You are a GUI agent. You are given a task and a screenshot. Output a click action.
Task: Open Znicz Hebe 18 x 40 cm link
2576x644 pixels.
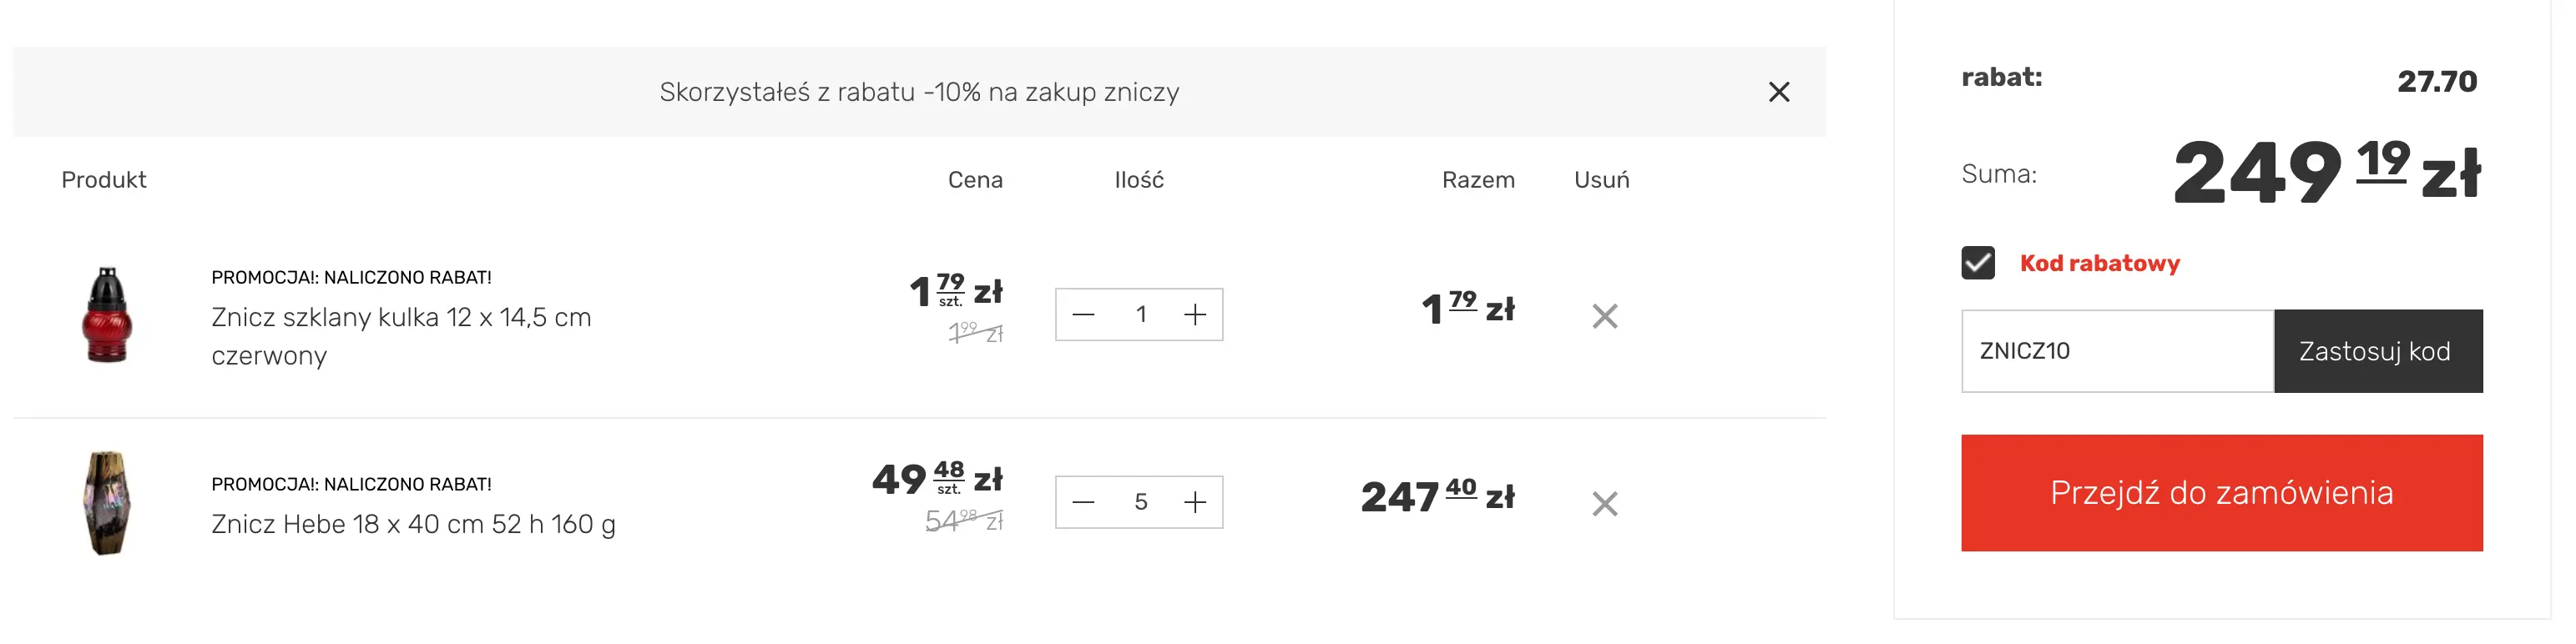pyautogui.click(x=413, y=524)
